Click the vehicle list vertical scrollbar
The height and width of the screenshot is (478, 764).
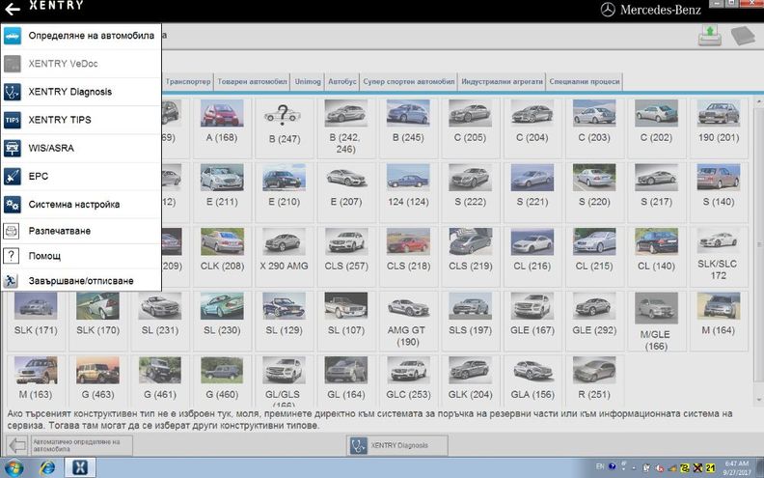pyautogui.click(x=758, y=250)
